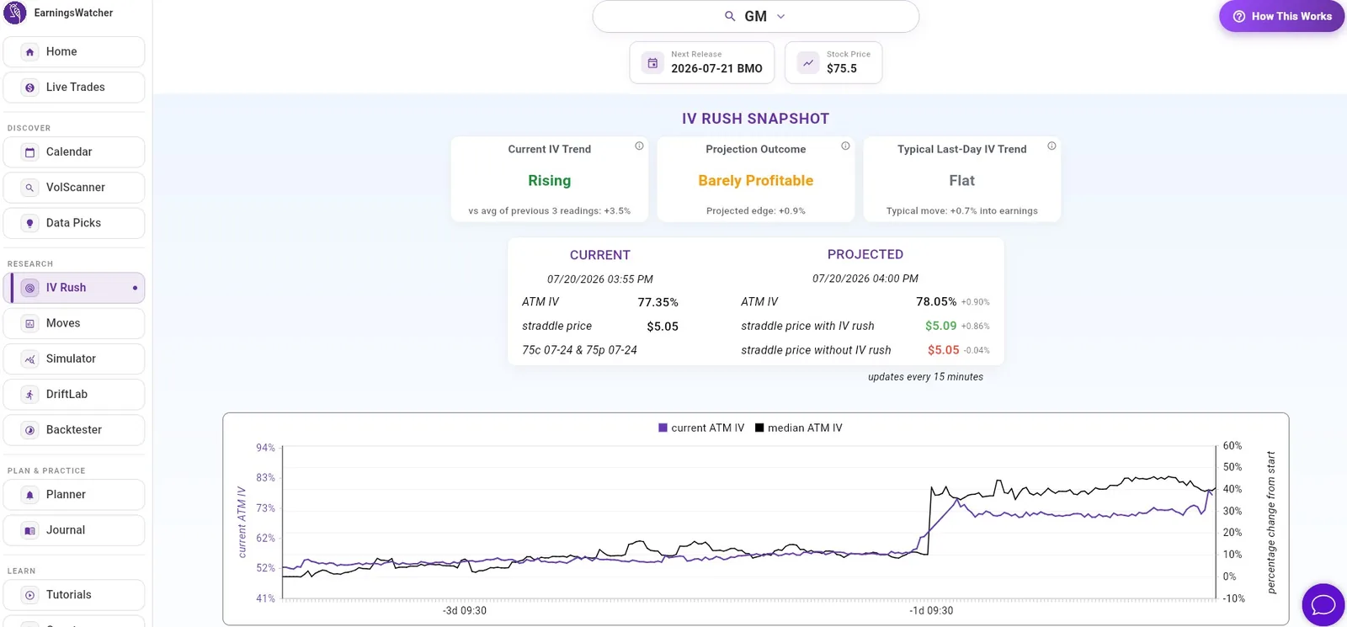Toggle the median ATM IV legend series
Image resolution: width=1347 pixels, height=627 pixels.
coord(798,428)
